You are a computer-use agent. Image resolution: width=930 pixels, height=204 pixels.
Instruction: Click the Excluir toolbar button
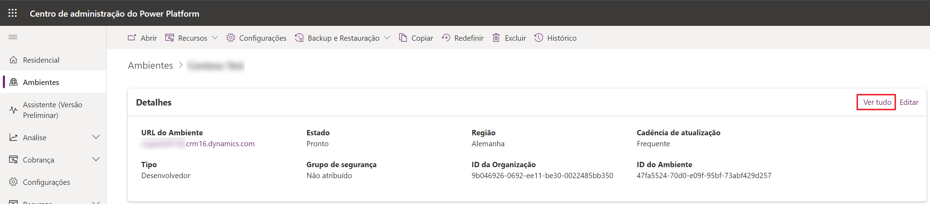pos(509,38)
